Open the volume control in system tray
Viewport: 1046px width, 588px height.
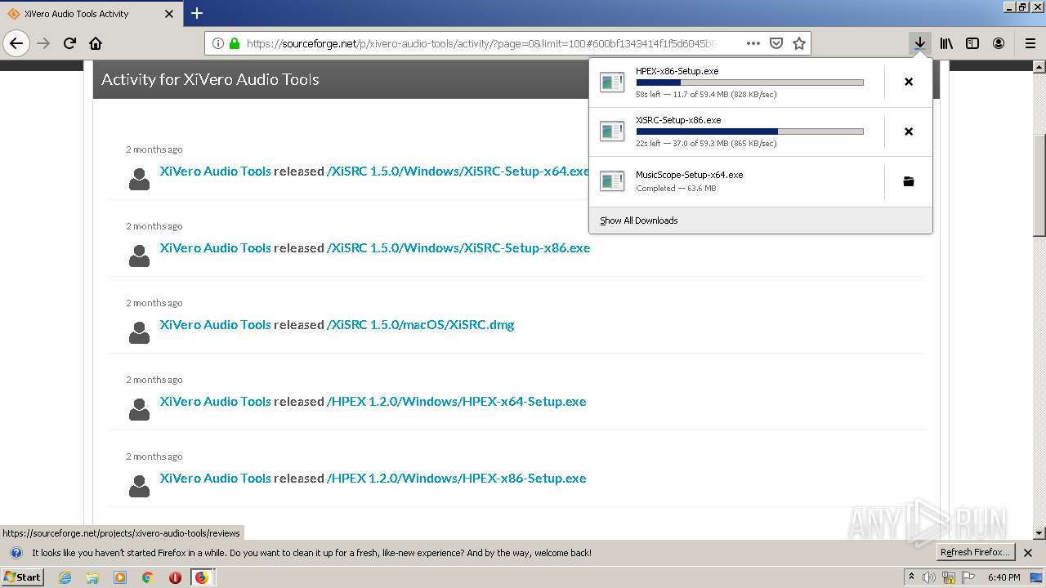click(x=929, y=577)
